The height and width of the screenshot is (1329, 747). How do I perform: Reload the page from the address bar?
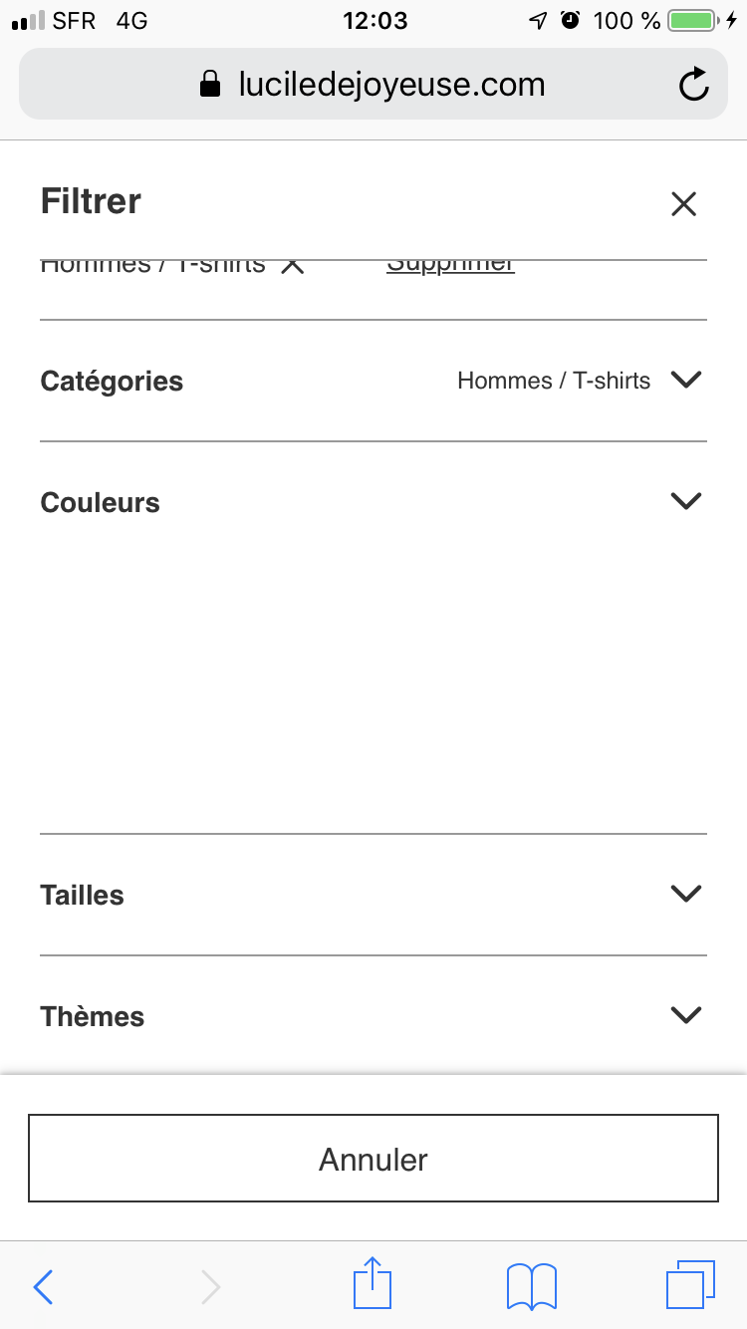[x=693, y=85]
